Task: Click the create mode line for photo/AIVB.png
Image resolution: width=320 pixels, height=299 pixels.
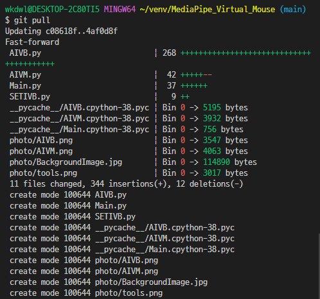Action: tap(84, 261)
